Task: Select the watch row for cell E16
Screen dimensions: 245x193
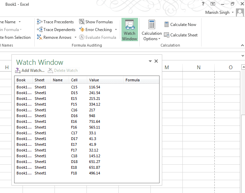Action: tap(74, 121)
